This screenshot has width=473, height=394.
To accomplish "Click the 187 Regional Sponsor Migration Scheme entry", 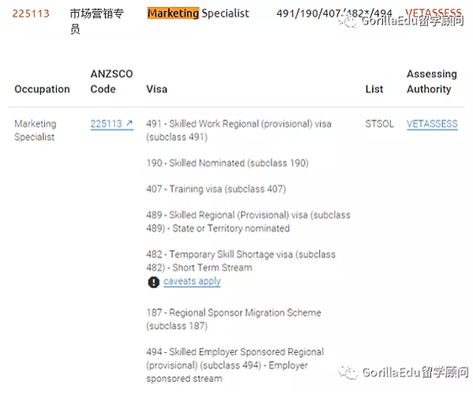I will (234, 319).
